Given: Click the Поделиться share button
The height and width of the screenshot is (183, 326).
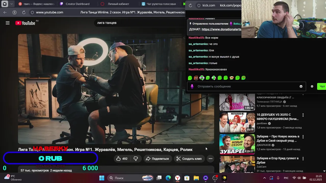Looking at the screenshot, I should [x=158, y=159].
